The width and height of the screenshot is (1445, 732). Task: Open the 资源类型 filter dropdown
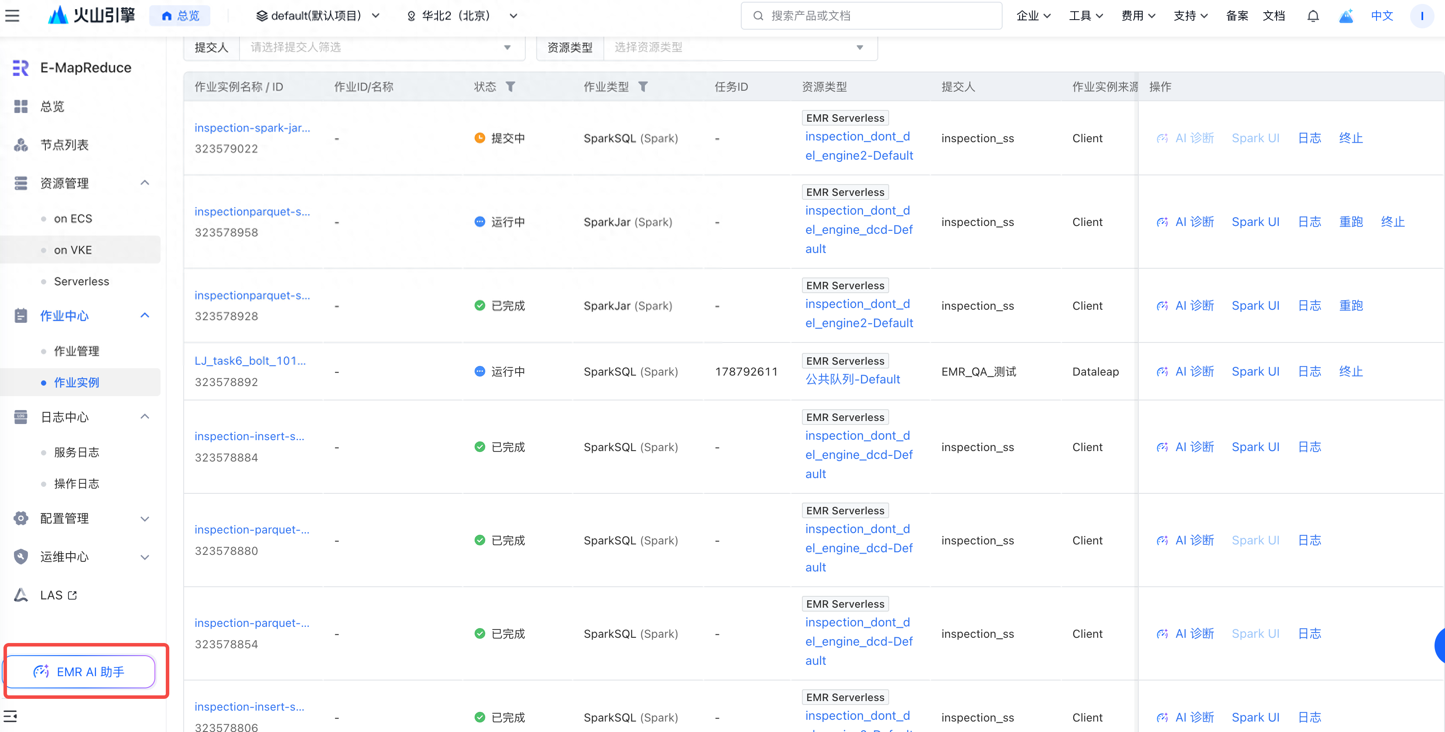coord(740,47)
